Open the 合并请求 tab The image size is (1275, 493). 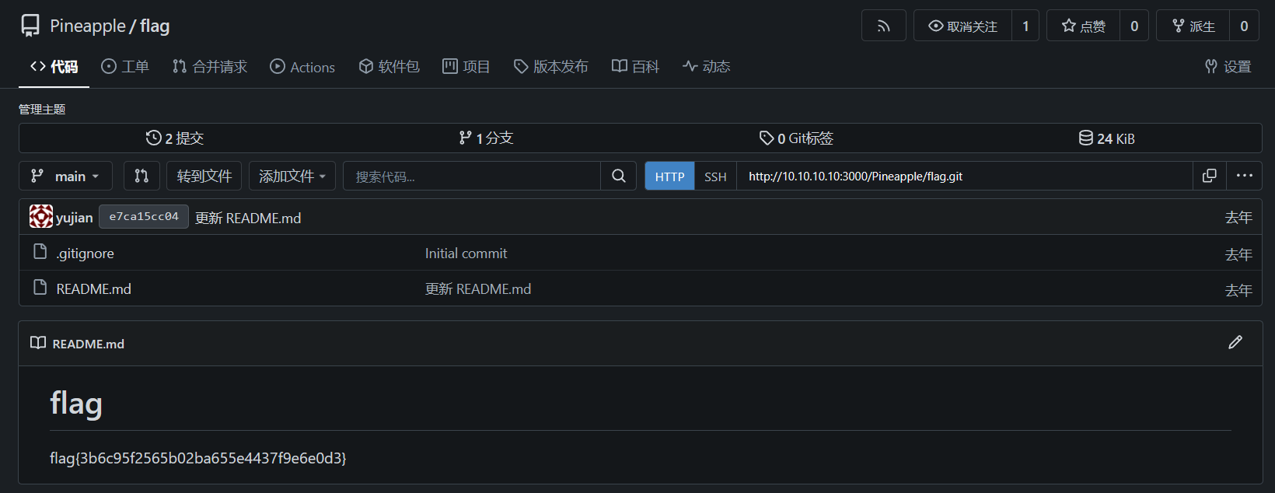click(210, 67)
